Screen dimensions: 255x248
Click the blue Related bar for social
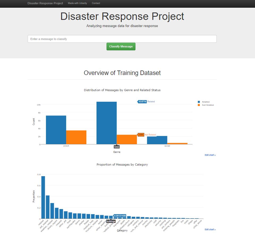[157, 140]
